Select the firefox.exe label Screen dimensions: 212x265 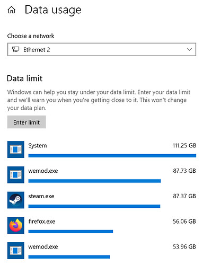(x=42, y=222)
